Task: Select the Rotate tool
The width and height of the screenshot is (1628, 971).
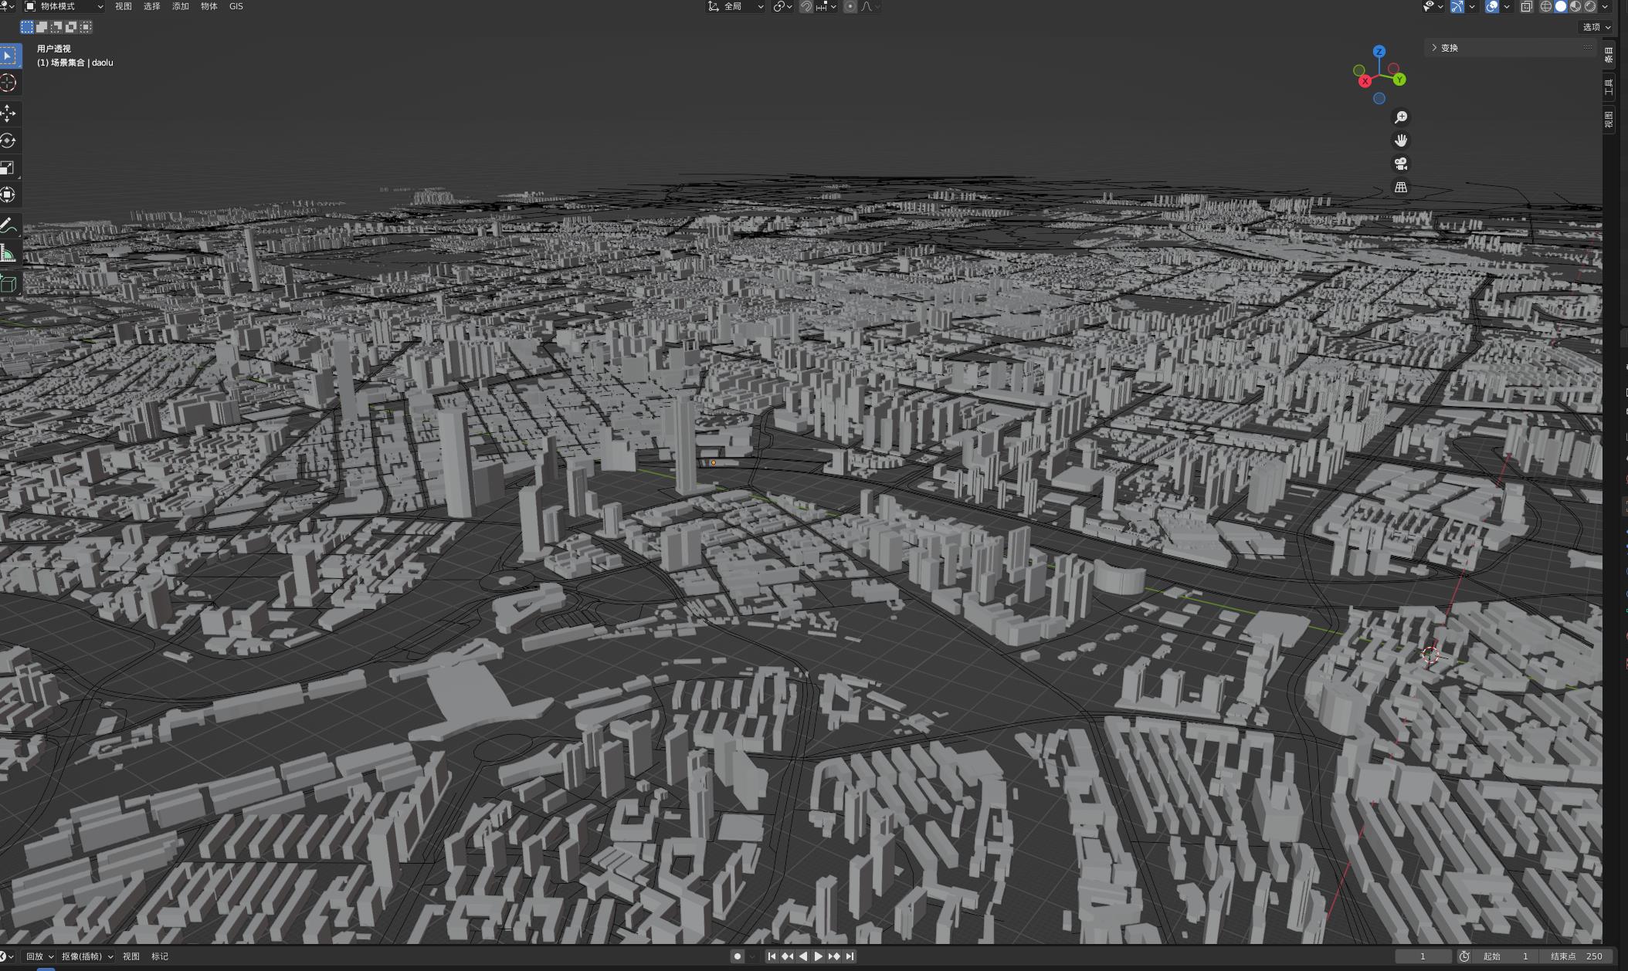Action: coord(8,140)
